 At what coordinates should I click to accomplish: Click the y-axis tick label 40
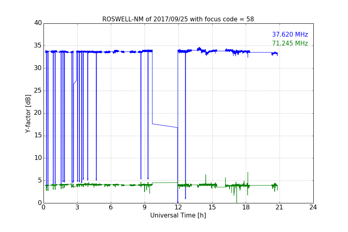pos(38,23)
